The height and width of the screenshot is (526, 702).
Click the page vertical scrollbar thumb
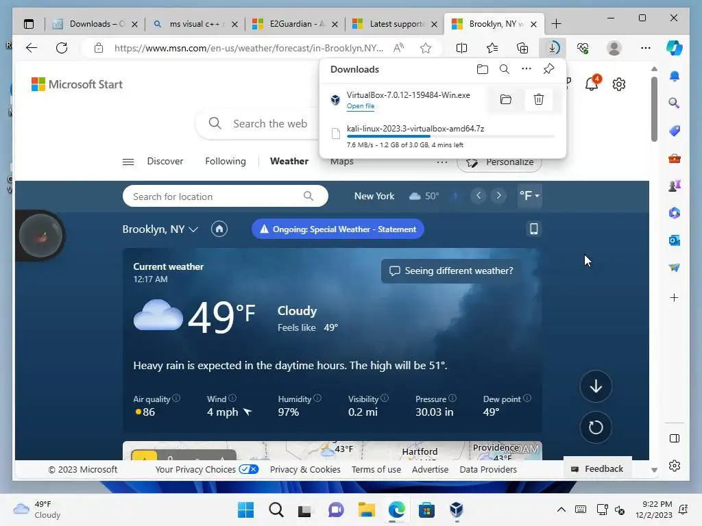(654, 109)
